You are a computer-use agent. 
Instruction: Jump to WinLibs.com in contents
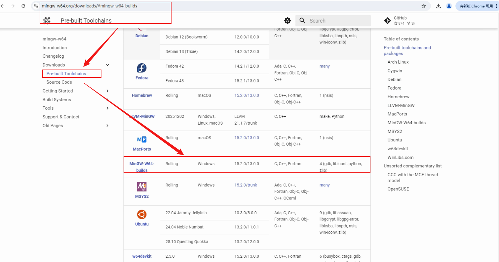pyautogui.click(x=400, y=158)
